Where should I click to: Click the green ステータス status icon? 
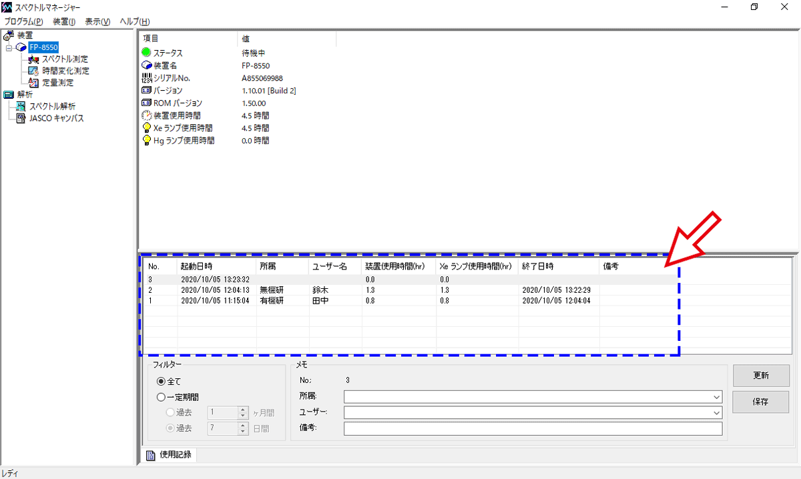[147, 53]
